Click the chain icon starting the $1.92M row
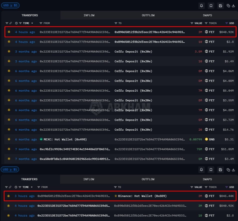This screenshot has width=238, height=221. tap(9, 51)
